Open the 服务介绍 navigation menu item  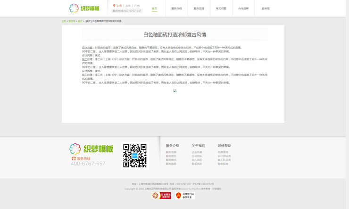[176, 8]
